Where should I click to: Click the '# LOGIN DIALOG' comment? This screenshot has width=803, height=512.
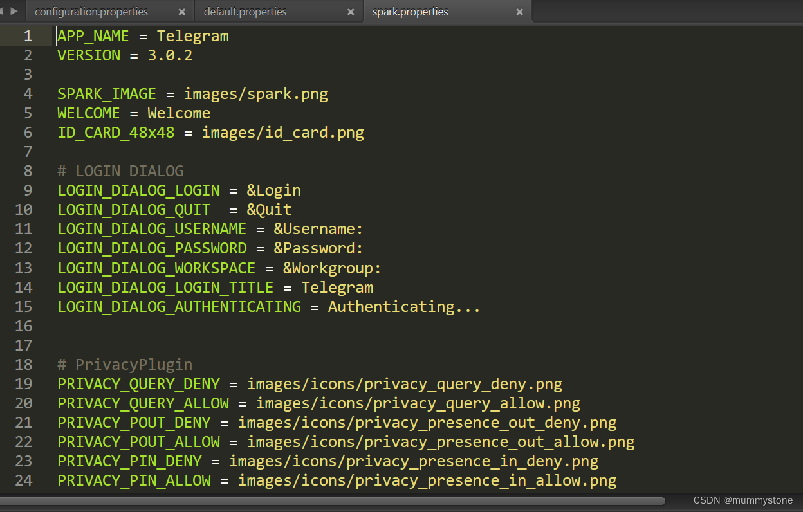[120, 171]
